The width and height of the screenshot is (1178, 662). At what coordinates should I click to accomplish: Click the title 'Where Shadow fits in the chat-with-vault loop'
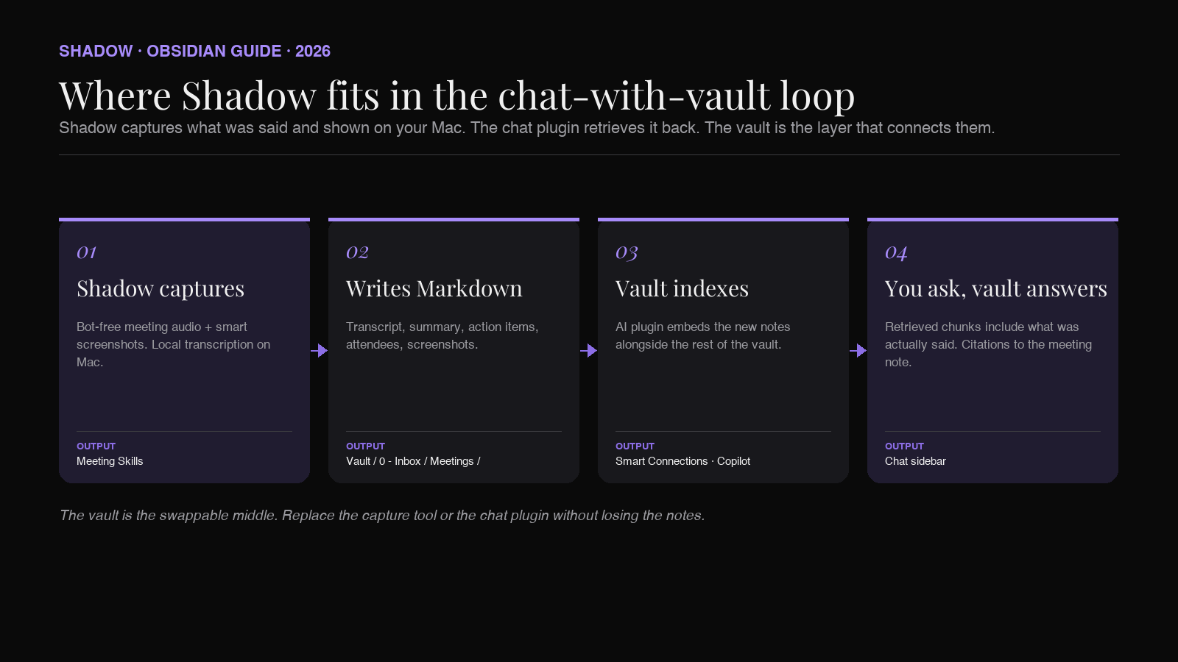(456, 96)
